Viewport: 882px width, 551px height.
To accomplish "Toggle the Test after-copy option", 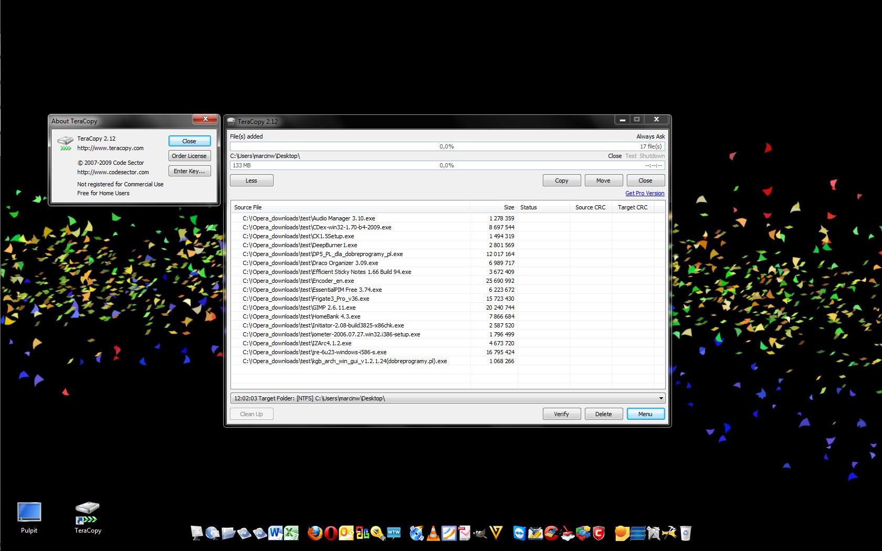I will pos(631,156).
